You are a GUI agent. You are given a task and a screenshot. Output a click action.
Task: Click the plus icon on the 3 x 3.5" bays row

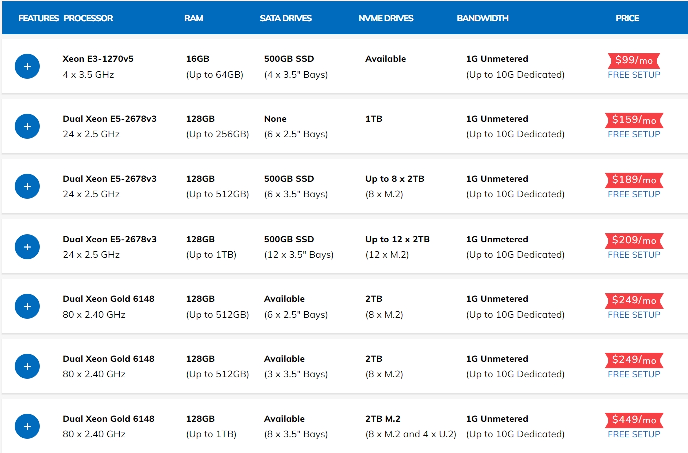coord(27,366)
